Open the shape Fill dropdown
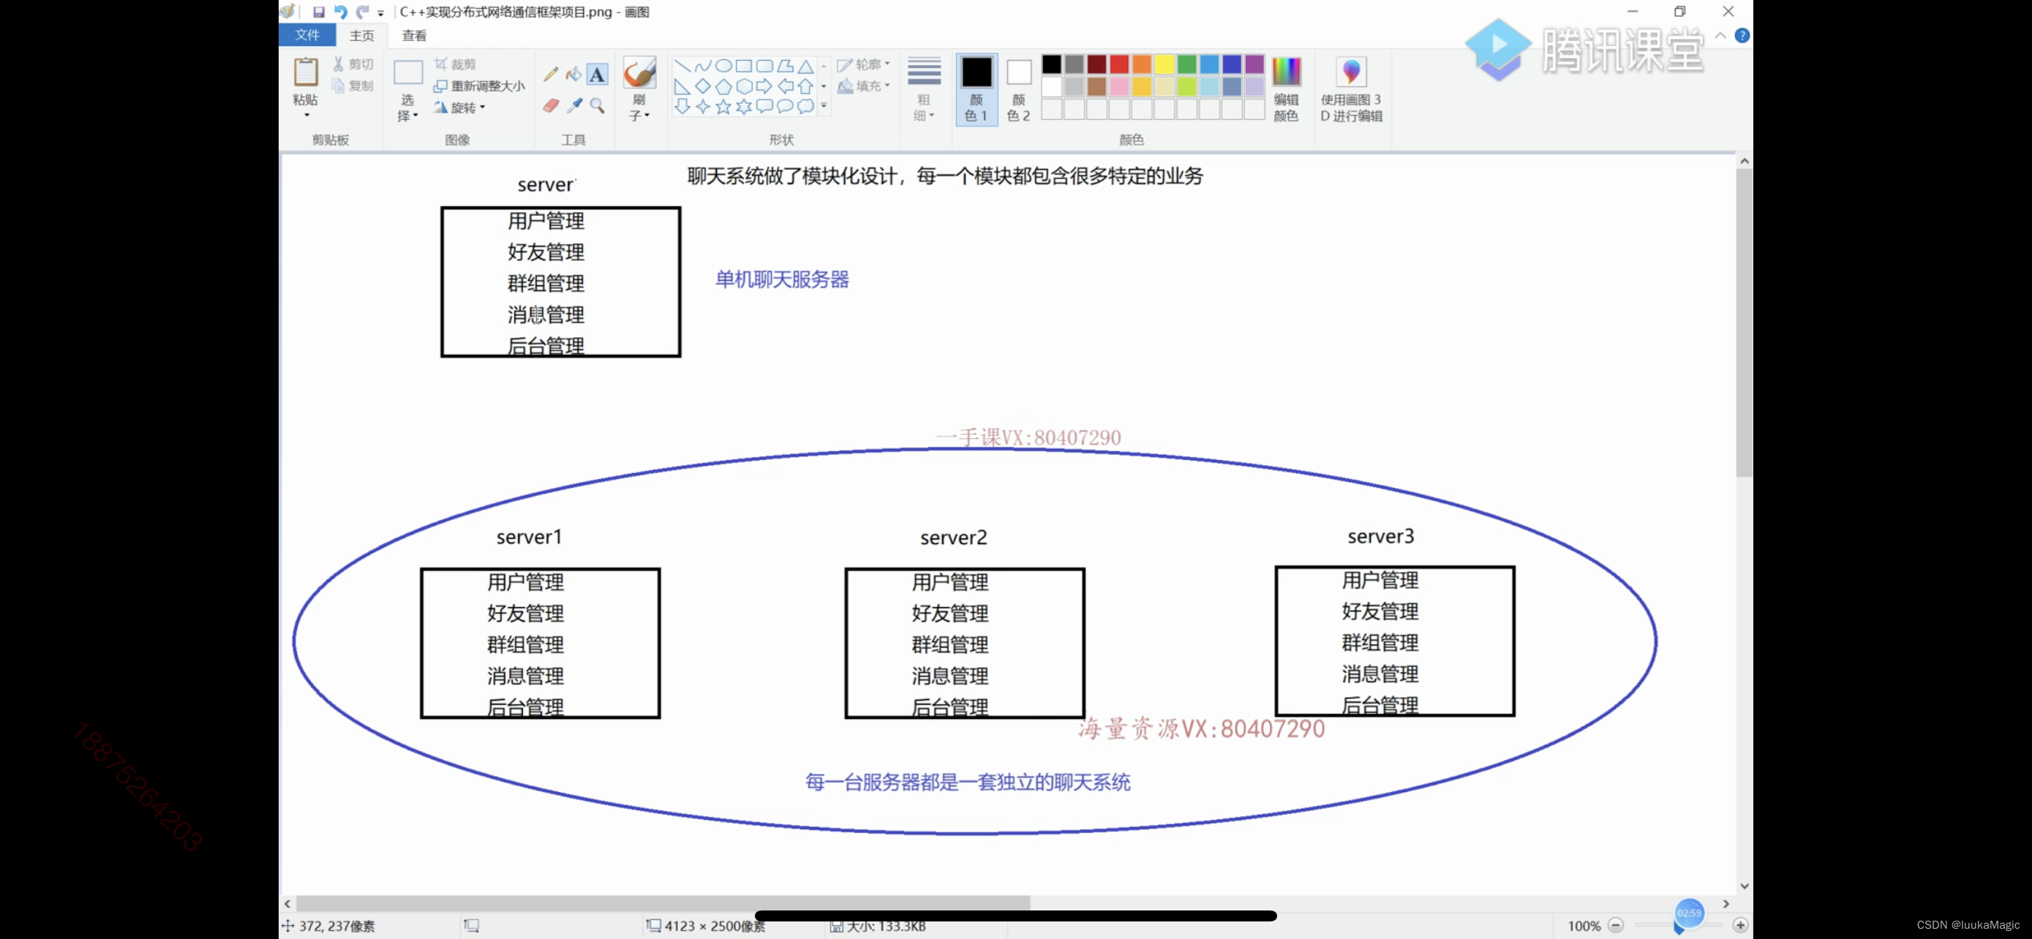The width and height of the screenshot is (2032, 939). 864,85
